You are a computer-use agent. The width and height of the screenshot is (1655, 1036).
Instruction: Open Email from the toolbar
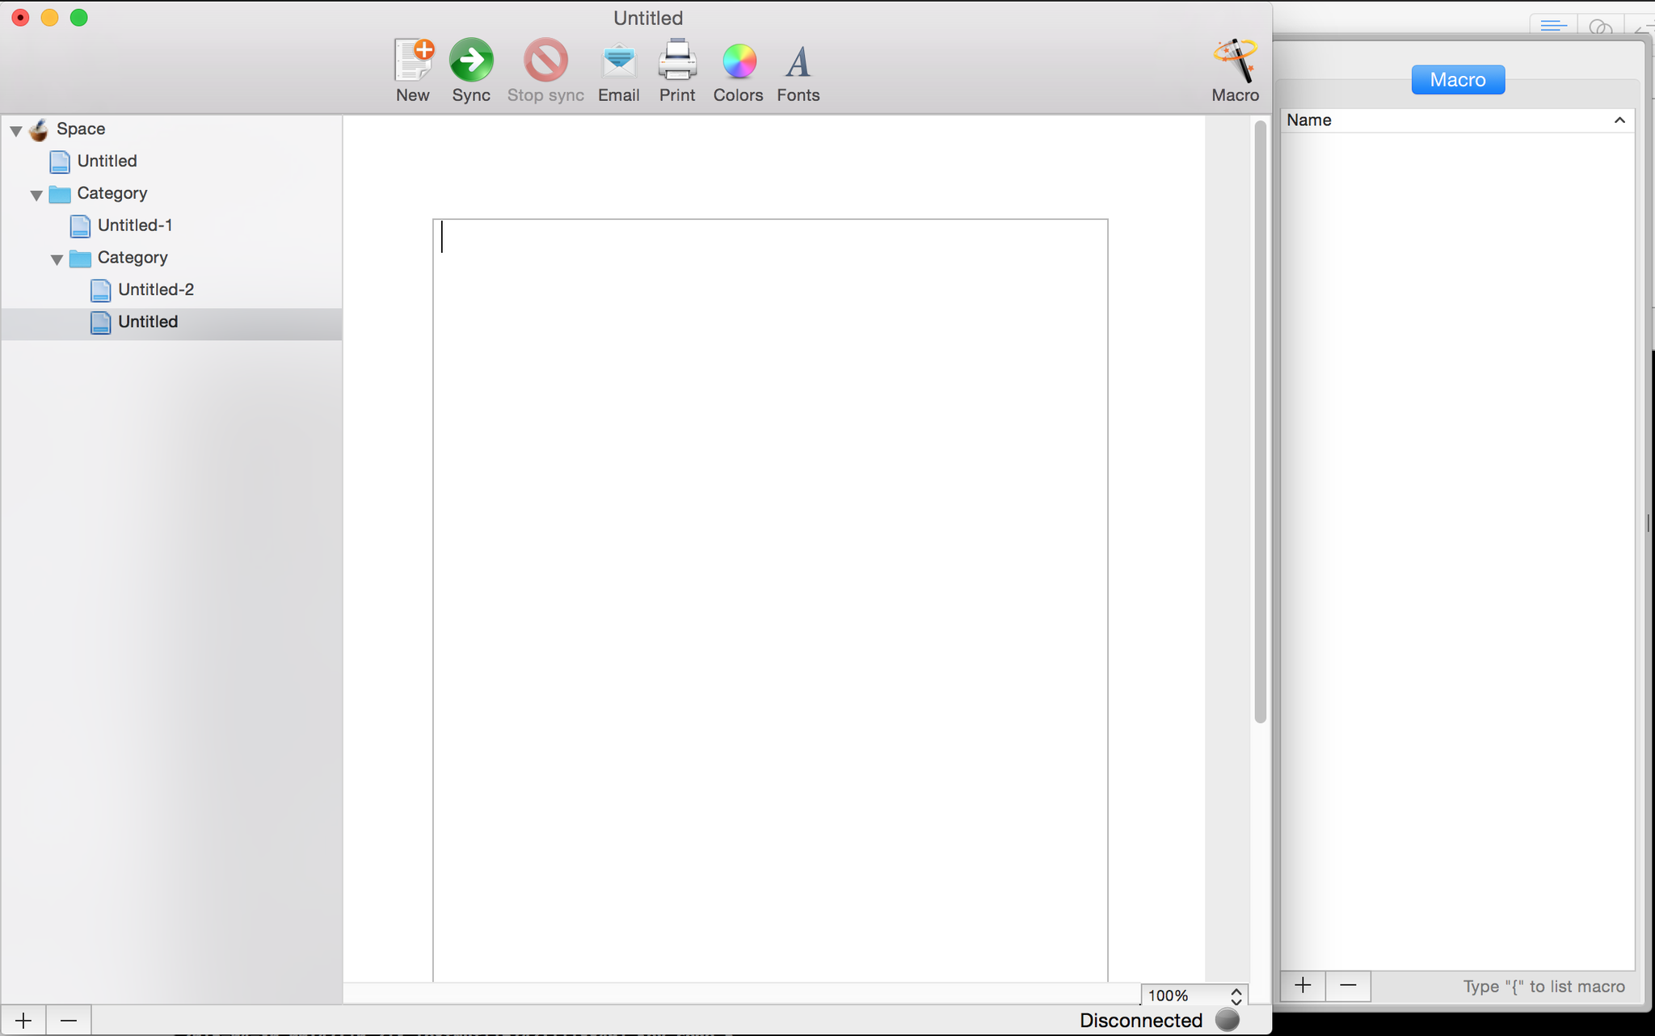point(618,61)
